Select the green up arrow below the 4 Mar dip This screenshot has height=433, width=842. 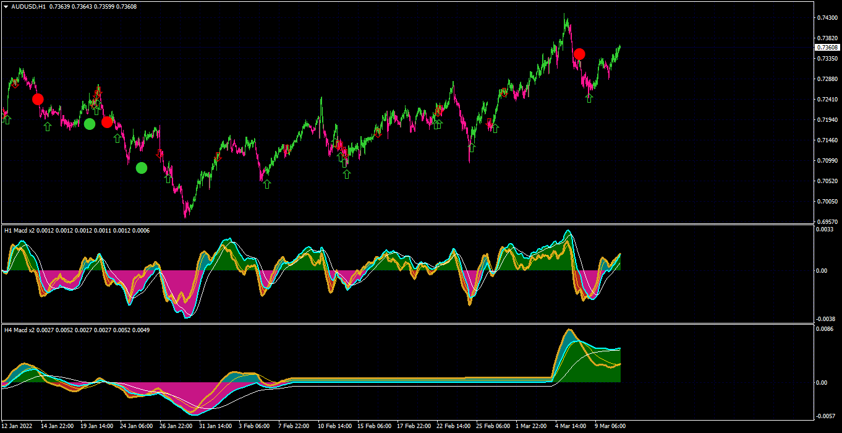589,98
